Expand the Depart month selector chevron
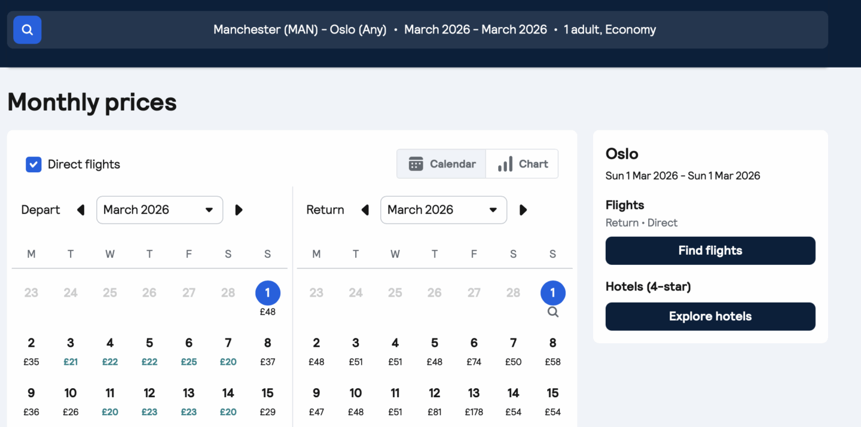 [209, 210]
